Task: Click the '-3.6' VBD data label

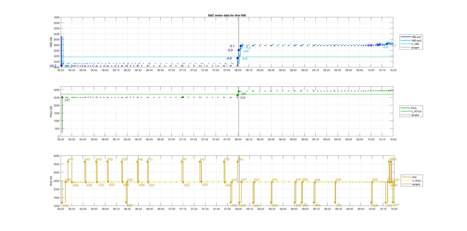Action: (385, 47)
